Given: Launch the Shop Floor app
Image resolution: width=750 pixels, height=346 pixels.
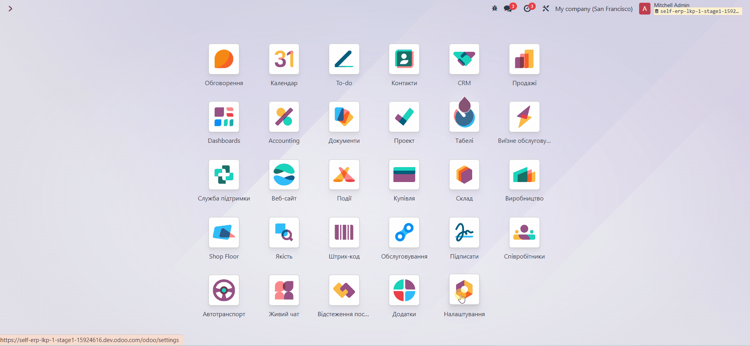Looking at the screenshot, I should point(224,232).
